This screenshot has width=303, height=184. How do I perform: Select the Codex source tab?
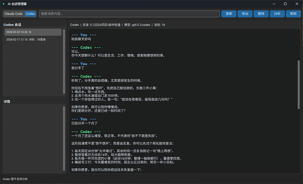point(31,14)
